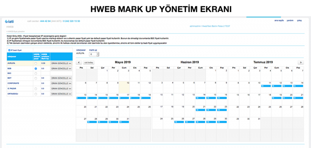Screen dimensions: 311x148
Task: Click ORAN GÜNCELLE for AVRUPA row
Action: [61, 63]
